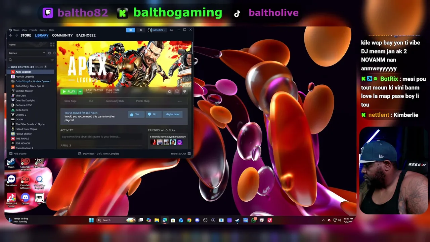Viewport: 430px width, 242px height.
Task: Open the Games library filter dropdown
Action: [x=27, y=53]
